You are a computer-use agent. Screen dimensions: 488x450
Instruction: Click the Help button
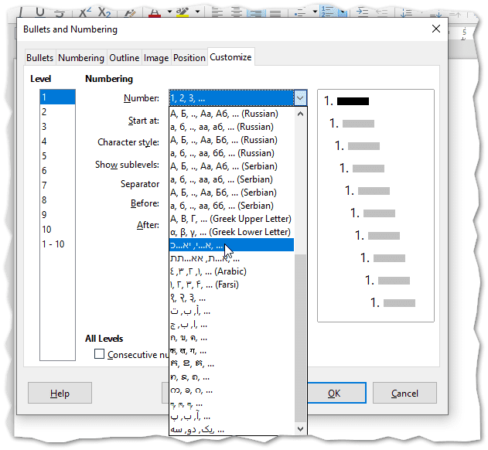[60, 393]
